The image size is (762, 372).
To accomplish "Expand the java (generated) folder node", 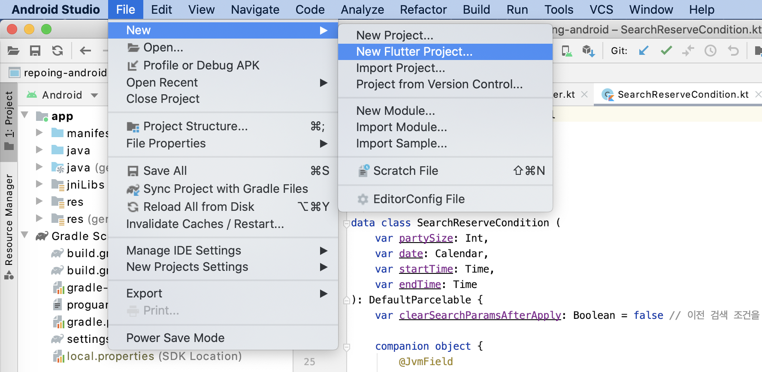I will click(39, 167).
